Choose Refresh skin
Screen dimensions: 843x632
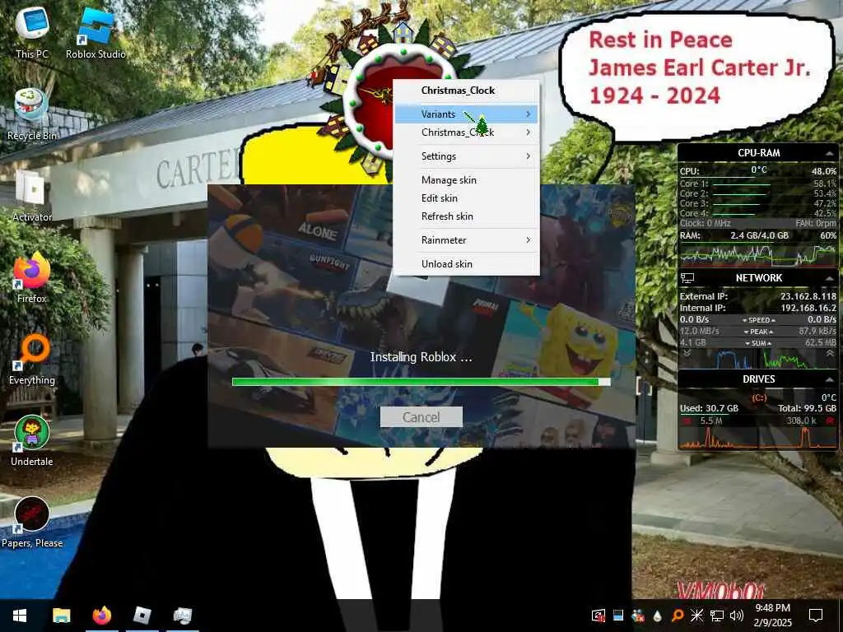pyautogui.click(x=467, y=216)
